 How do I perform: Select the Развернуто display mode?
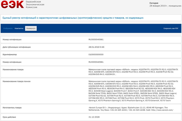click(31, 28)
